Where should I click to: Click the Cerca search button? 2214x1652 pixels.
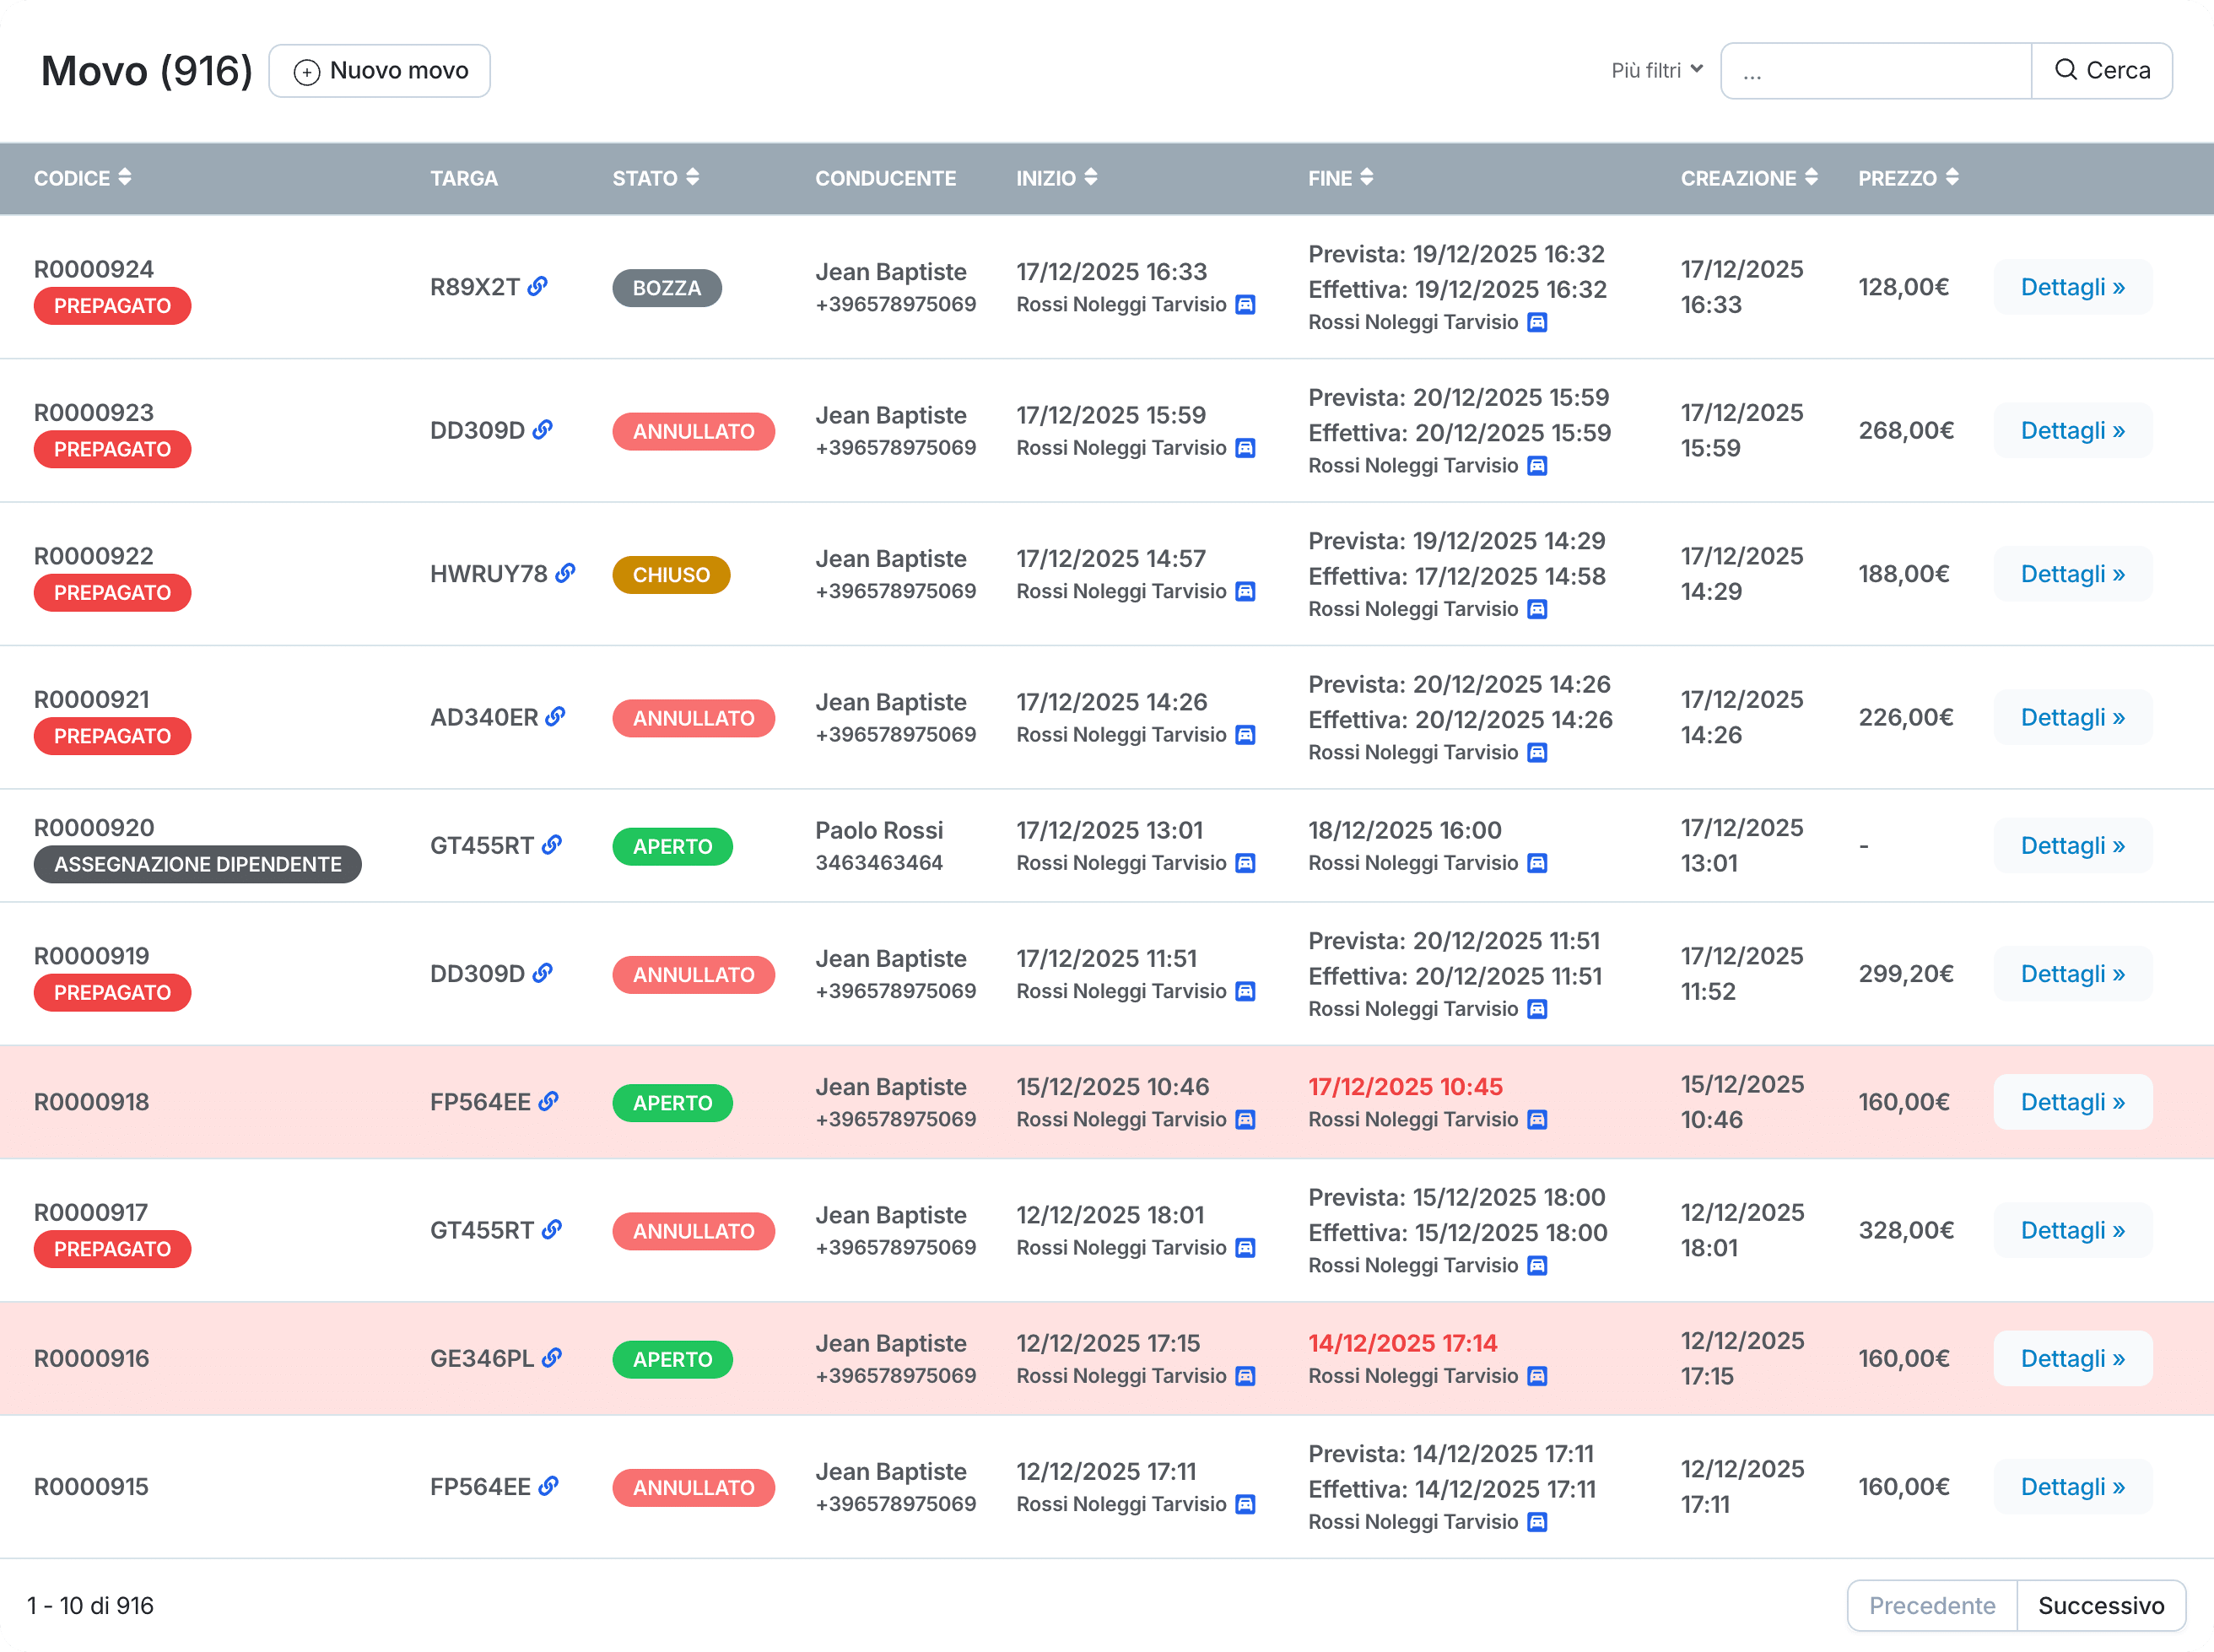click(2101, 71)
